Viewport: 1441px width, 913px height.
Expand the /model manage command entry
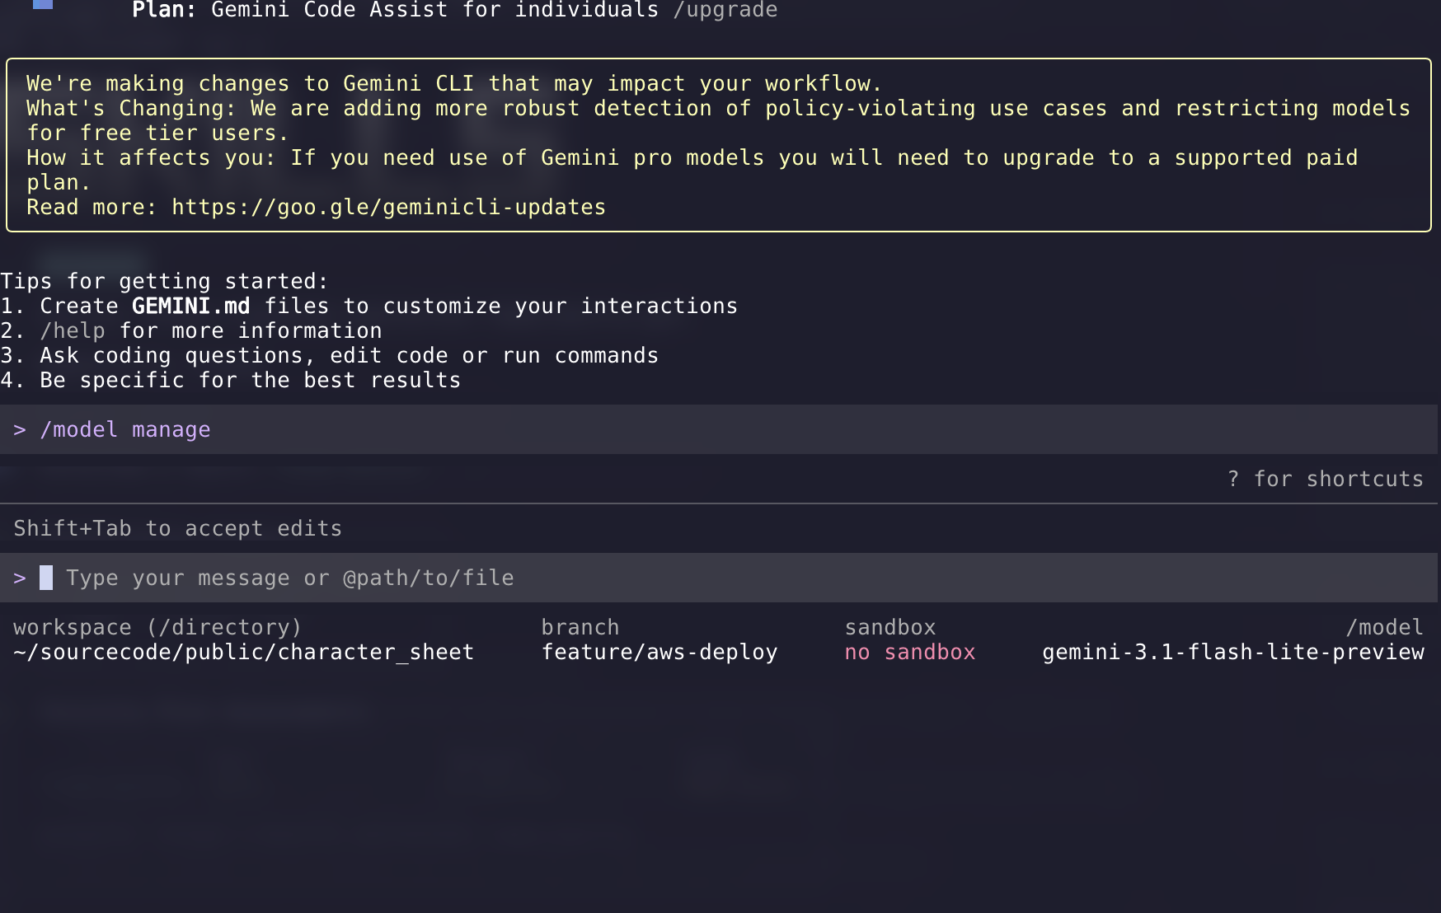click(125, 429)
